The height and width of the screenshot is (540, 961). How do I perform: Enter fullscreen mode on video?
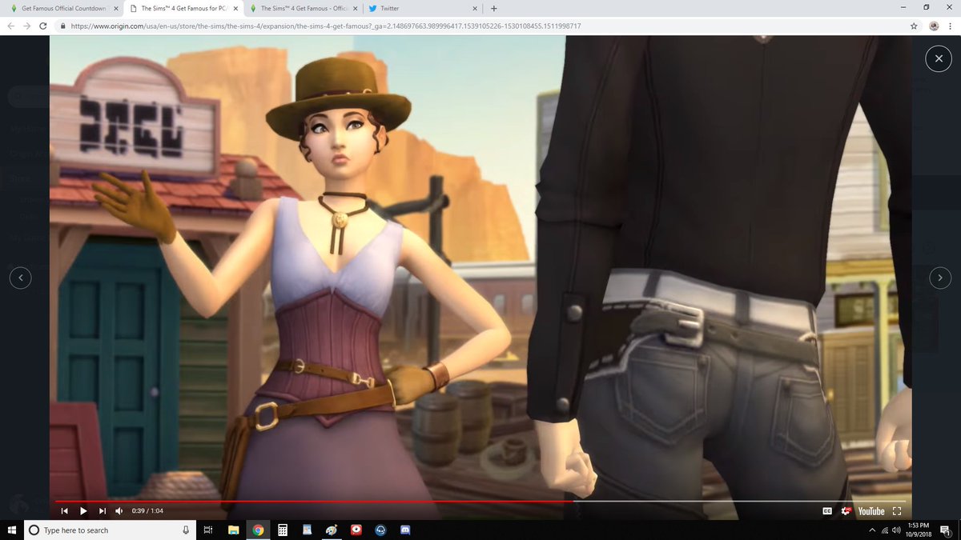point(897,511)
